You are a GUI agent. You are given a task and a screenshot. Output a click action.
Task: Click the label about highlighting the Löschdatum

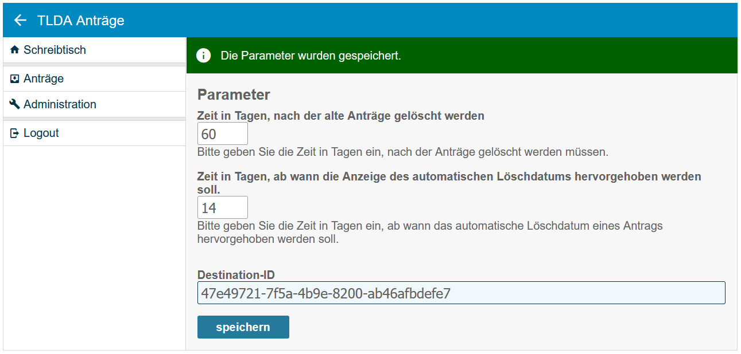[x=449, y=176]
